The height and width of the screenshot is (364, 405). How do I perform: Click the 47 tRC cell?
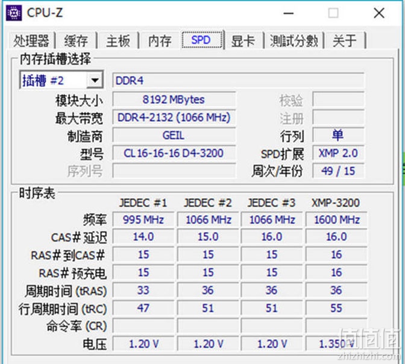click(x=143, y=308)
